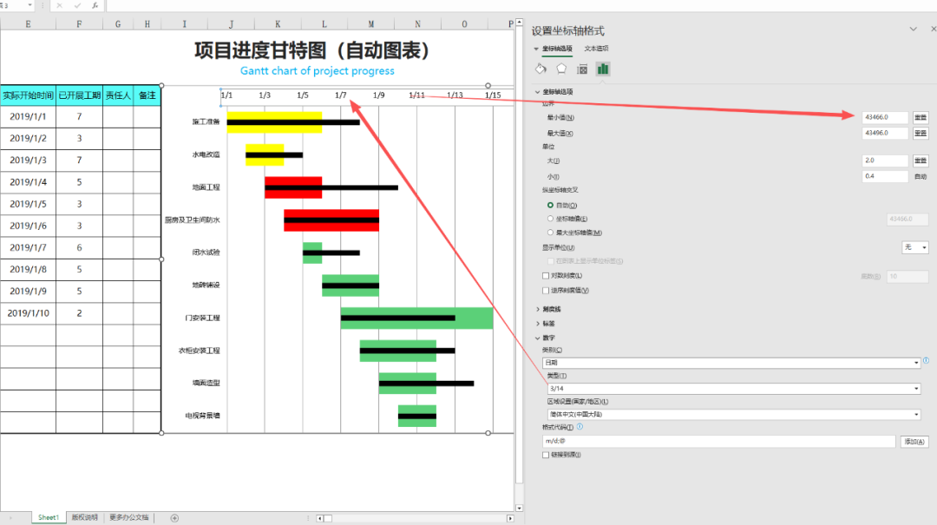Switch to the 版权说明 sheet tab
This screenshot has width=937, height=525.
84,518
